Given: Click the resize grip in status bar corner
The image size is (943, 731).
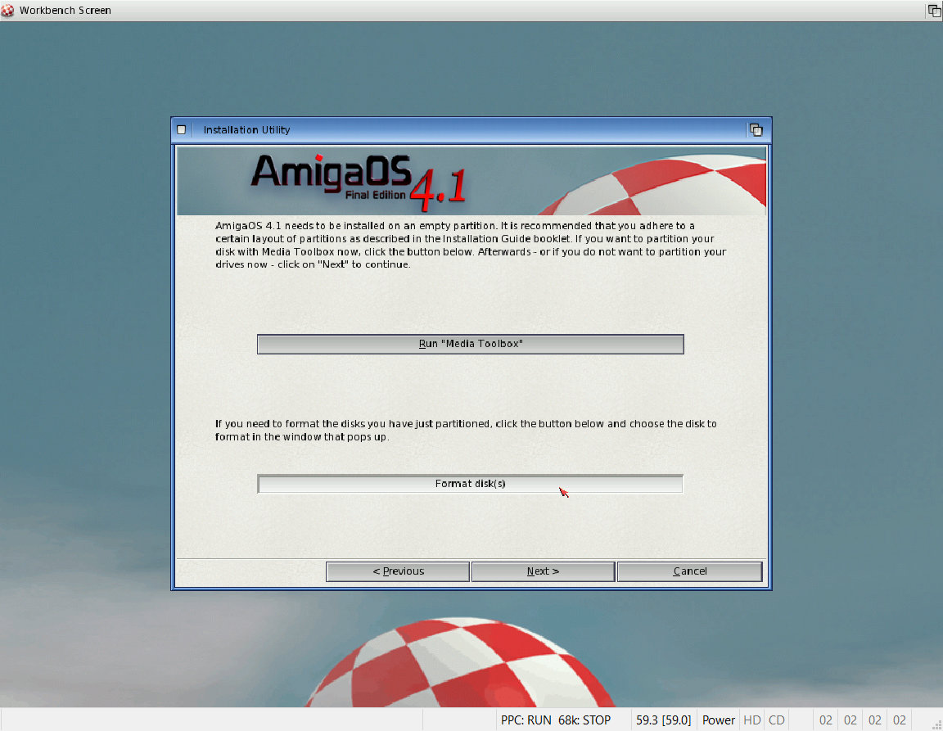Looking at the screenshot, I should (x=936, y=725).
